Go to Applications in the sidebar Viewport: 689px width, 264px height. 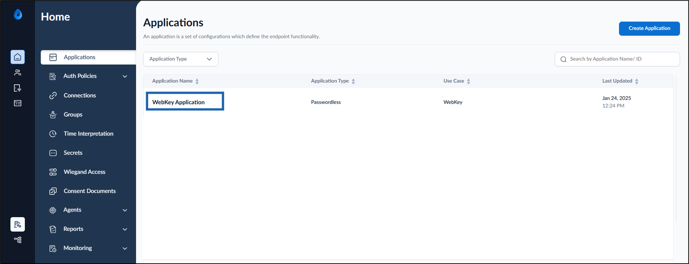point(88,57)
